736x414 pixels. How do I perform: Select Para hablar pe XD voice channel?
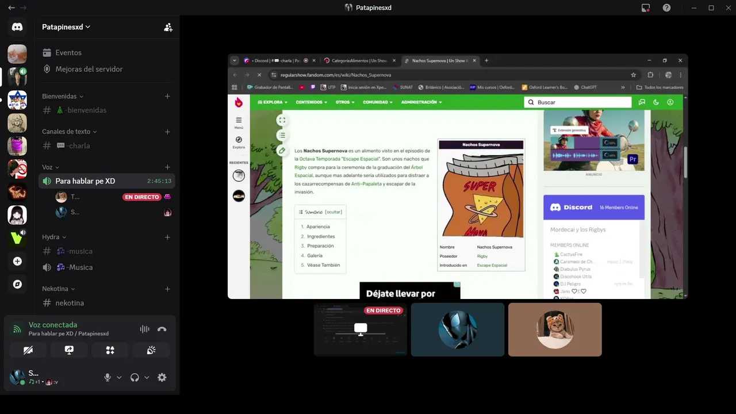click(106, 181)
